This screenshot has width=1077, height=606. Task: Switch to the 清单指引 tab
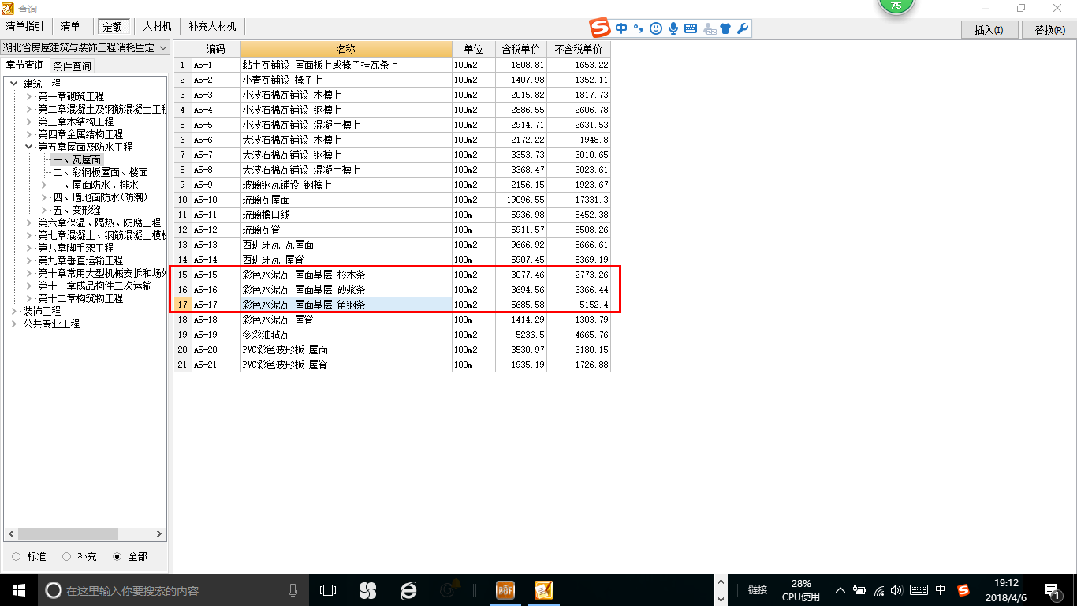(25, 27)
